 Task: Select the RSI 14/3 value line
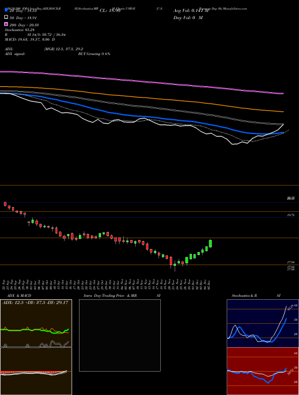pyautogui.click(x=35, y=35)
